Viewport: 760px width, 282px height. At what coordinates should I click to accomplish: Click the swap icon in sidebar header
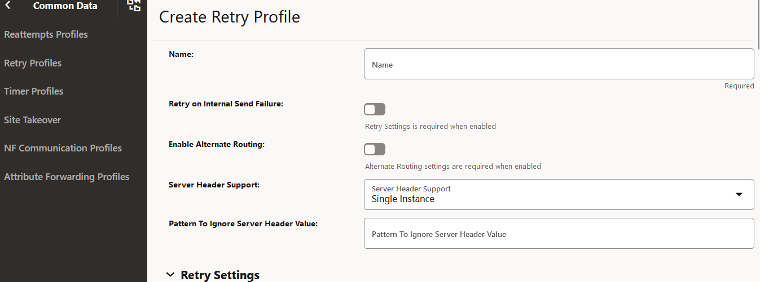tap(134, 6)
